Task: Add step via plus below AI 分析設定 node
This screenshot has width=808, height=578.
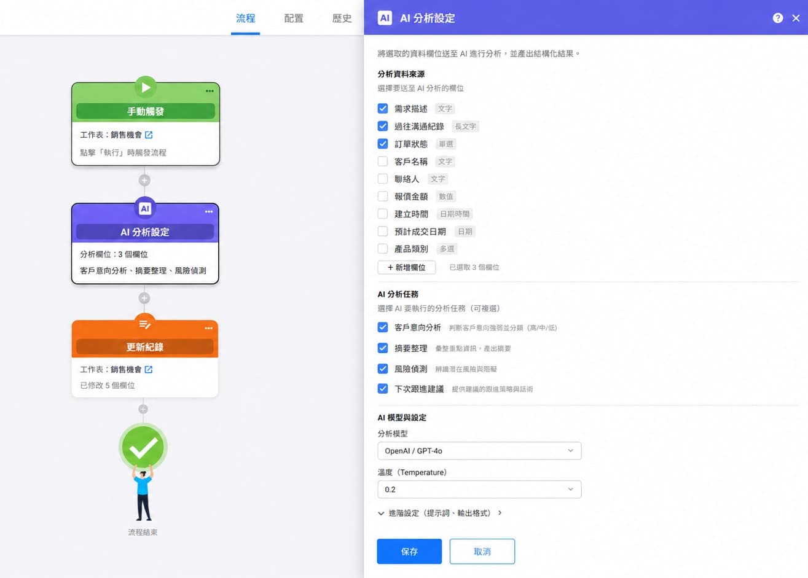Action: point(144,298)
